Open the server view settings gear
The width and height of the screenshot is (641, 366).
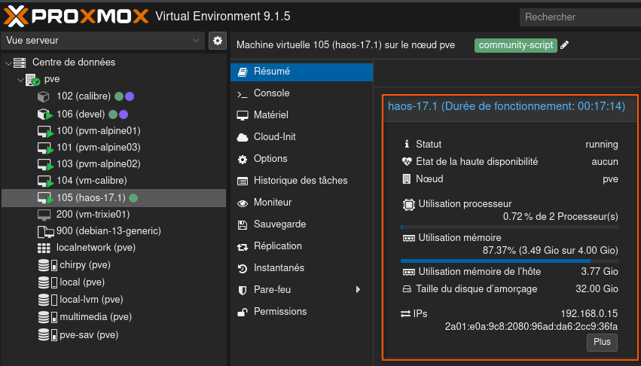pyautogui.click(x=218, y=40)
